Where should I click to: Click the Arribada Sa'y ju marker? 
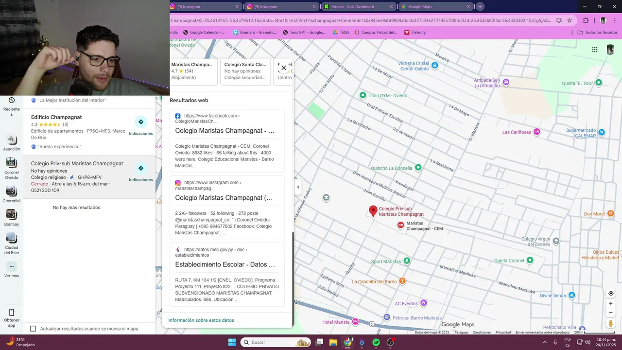click(x=506, y=82)
